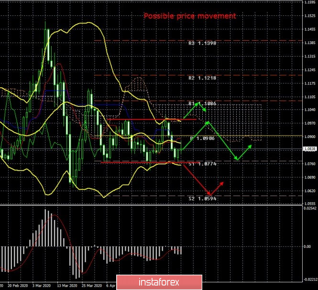The width and height of the screenshot is (318, 290).
Task: Click the 1.0555 price axis value
Action: (x=310, y=203)
